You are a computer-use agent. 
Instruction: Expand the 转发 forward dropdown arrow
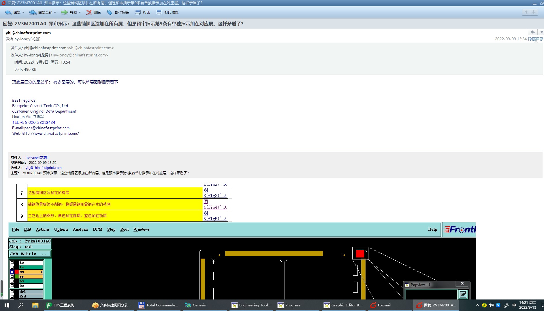pos(80,12)
